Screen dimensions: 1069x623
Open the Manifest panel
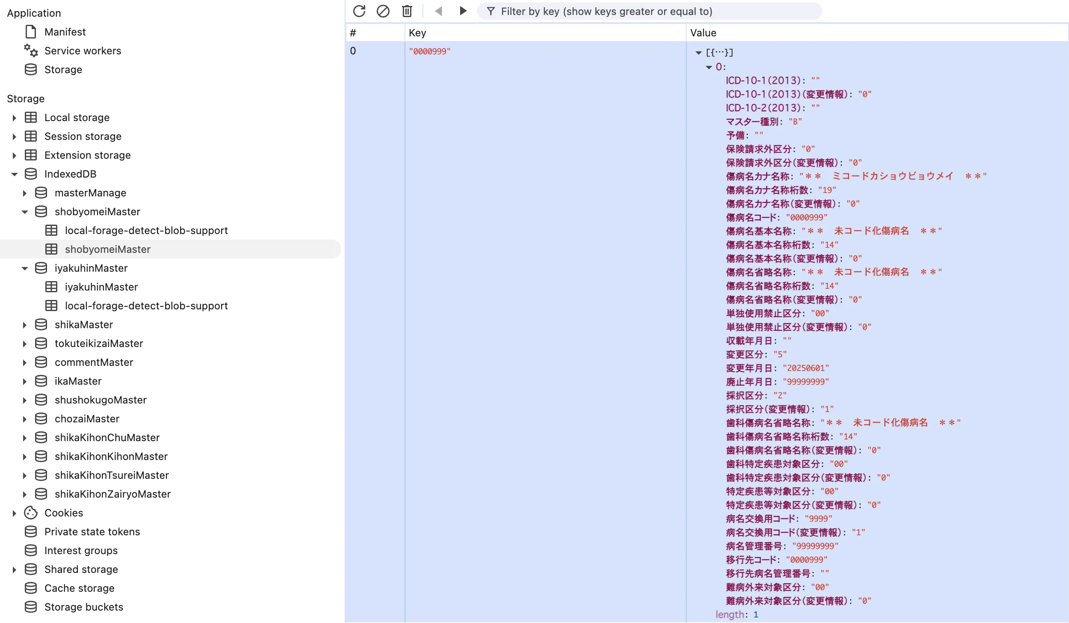(68, 32)
